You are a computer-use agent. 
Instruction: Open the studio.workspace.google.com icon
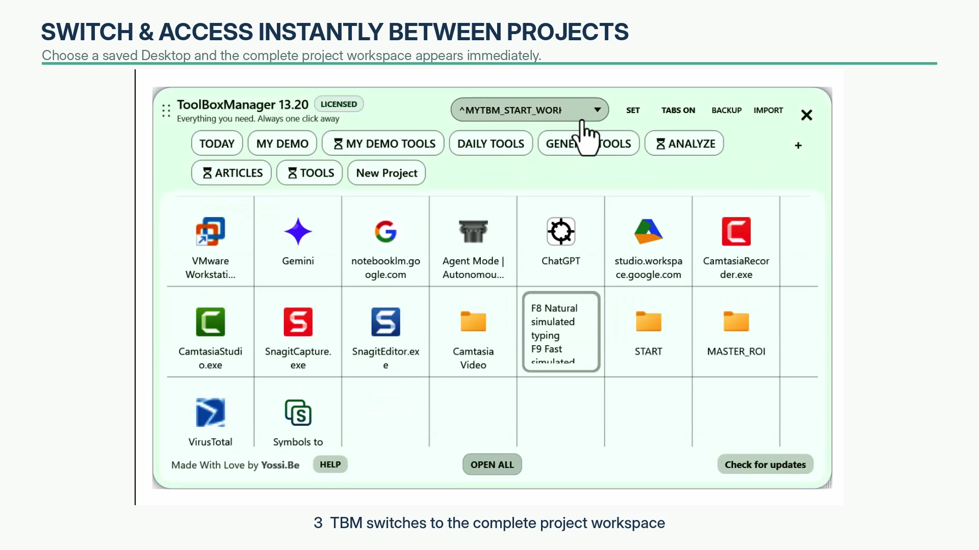[x=649, y=232]
